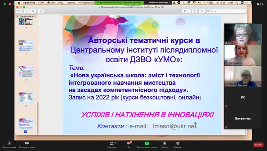Select page 15 thumbnail

(26, 72)
